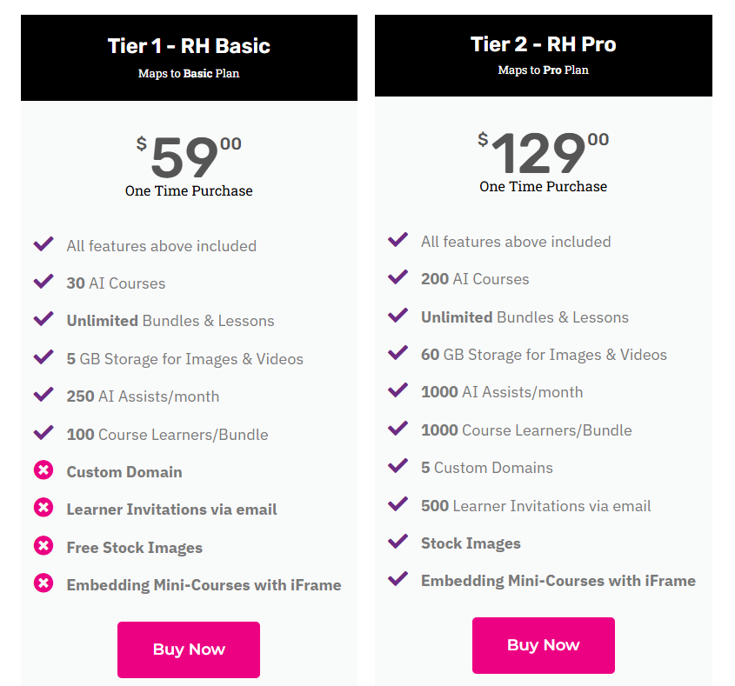Click the pink X icon beside Custom Domain
Viewport: 735px width, 686px height.
point(43,470)
